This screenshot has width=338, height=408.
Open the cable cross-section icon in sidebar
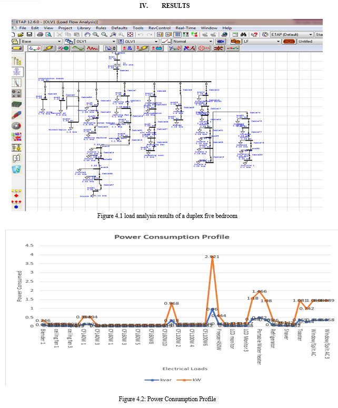17,115
